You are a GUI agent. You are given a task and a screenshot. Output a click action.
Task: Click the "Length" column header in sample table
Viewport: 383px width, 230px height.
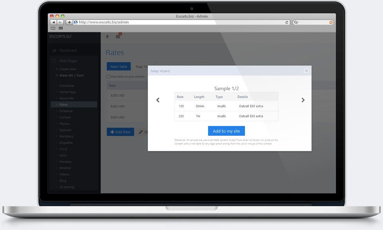point(199,97)
